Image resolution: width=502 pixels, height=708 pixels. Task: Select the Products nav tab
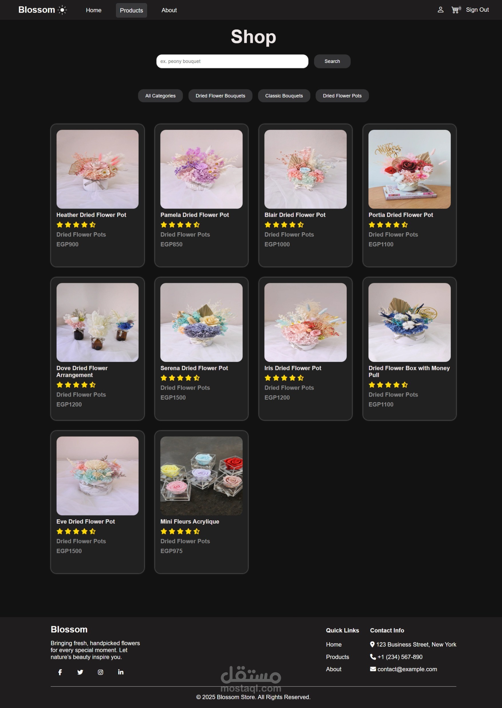(131, 10)
